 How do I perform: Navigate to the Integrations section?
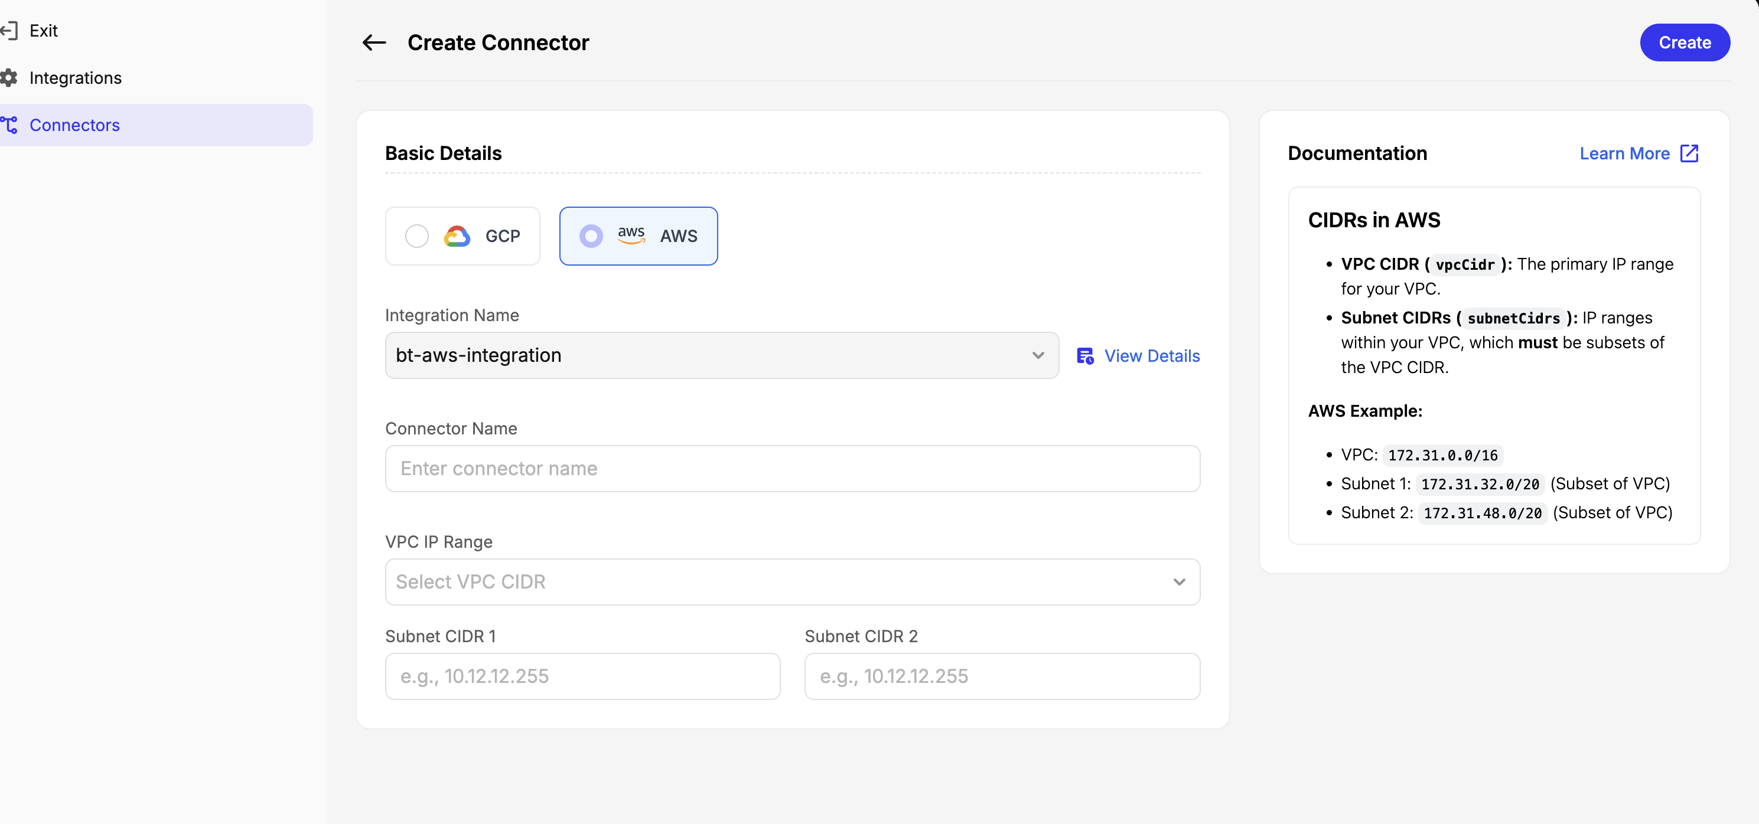pyautogui.click(x=76, y=78)
